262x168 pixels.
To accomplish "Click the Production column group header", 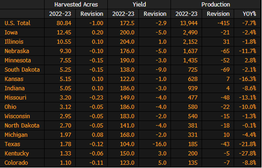I will 216,5.
